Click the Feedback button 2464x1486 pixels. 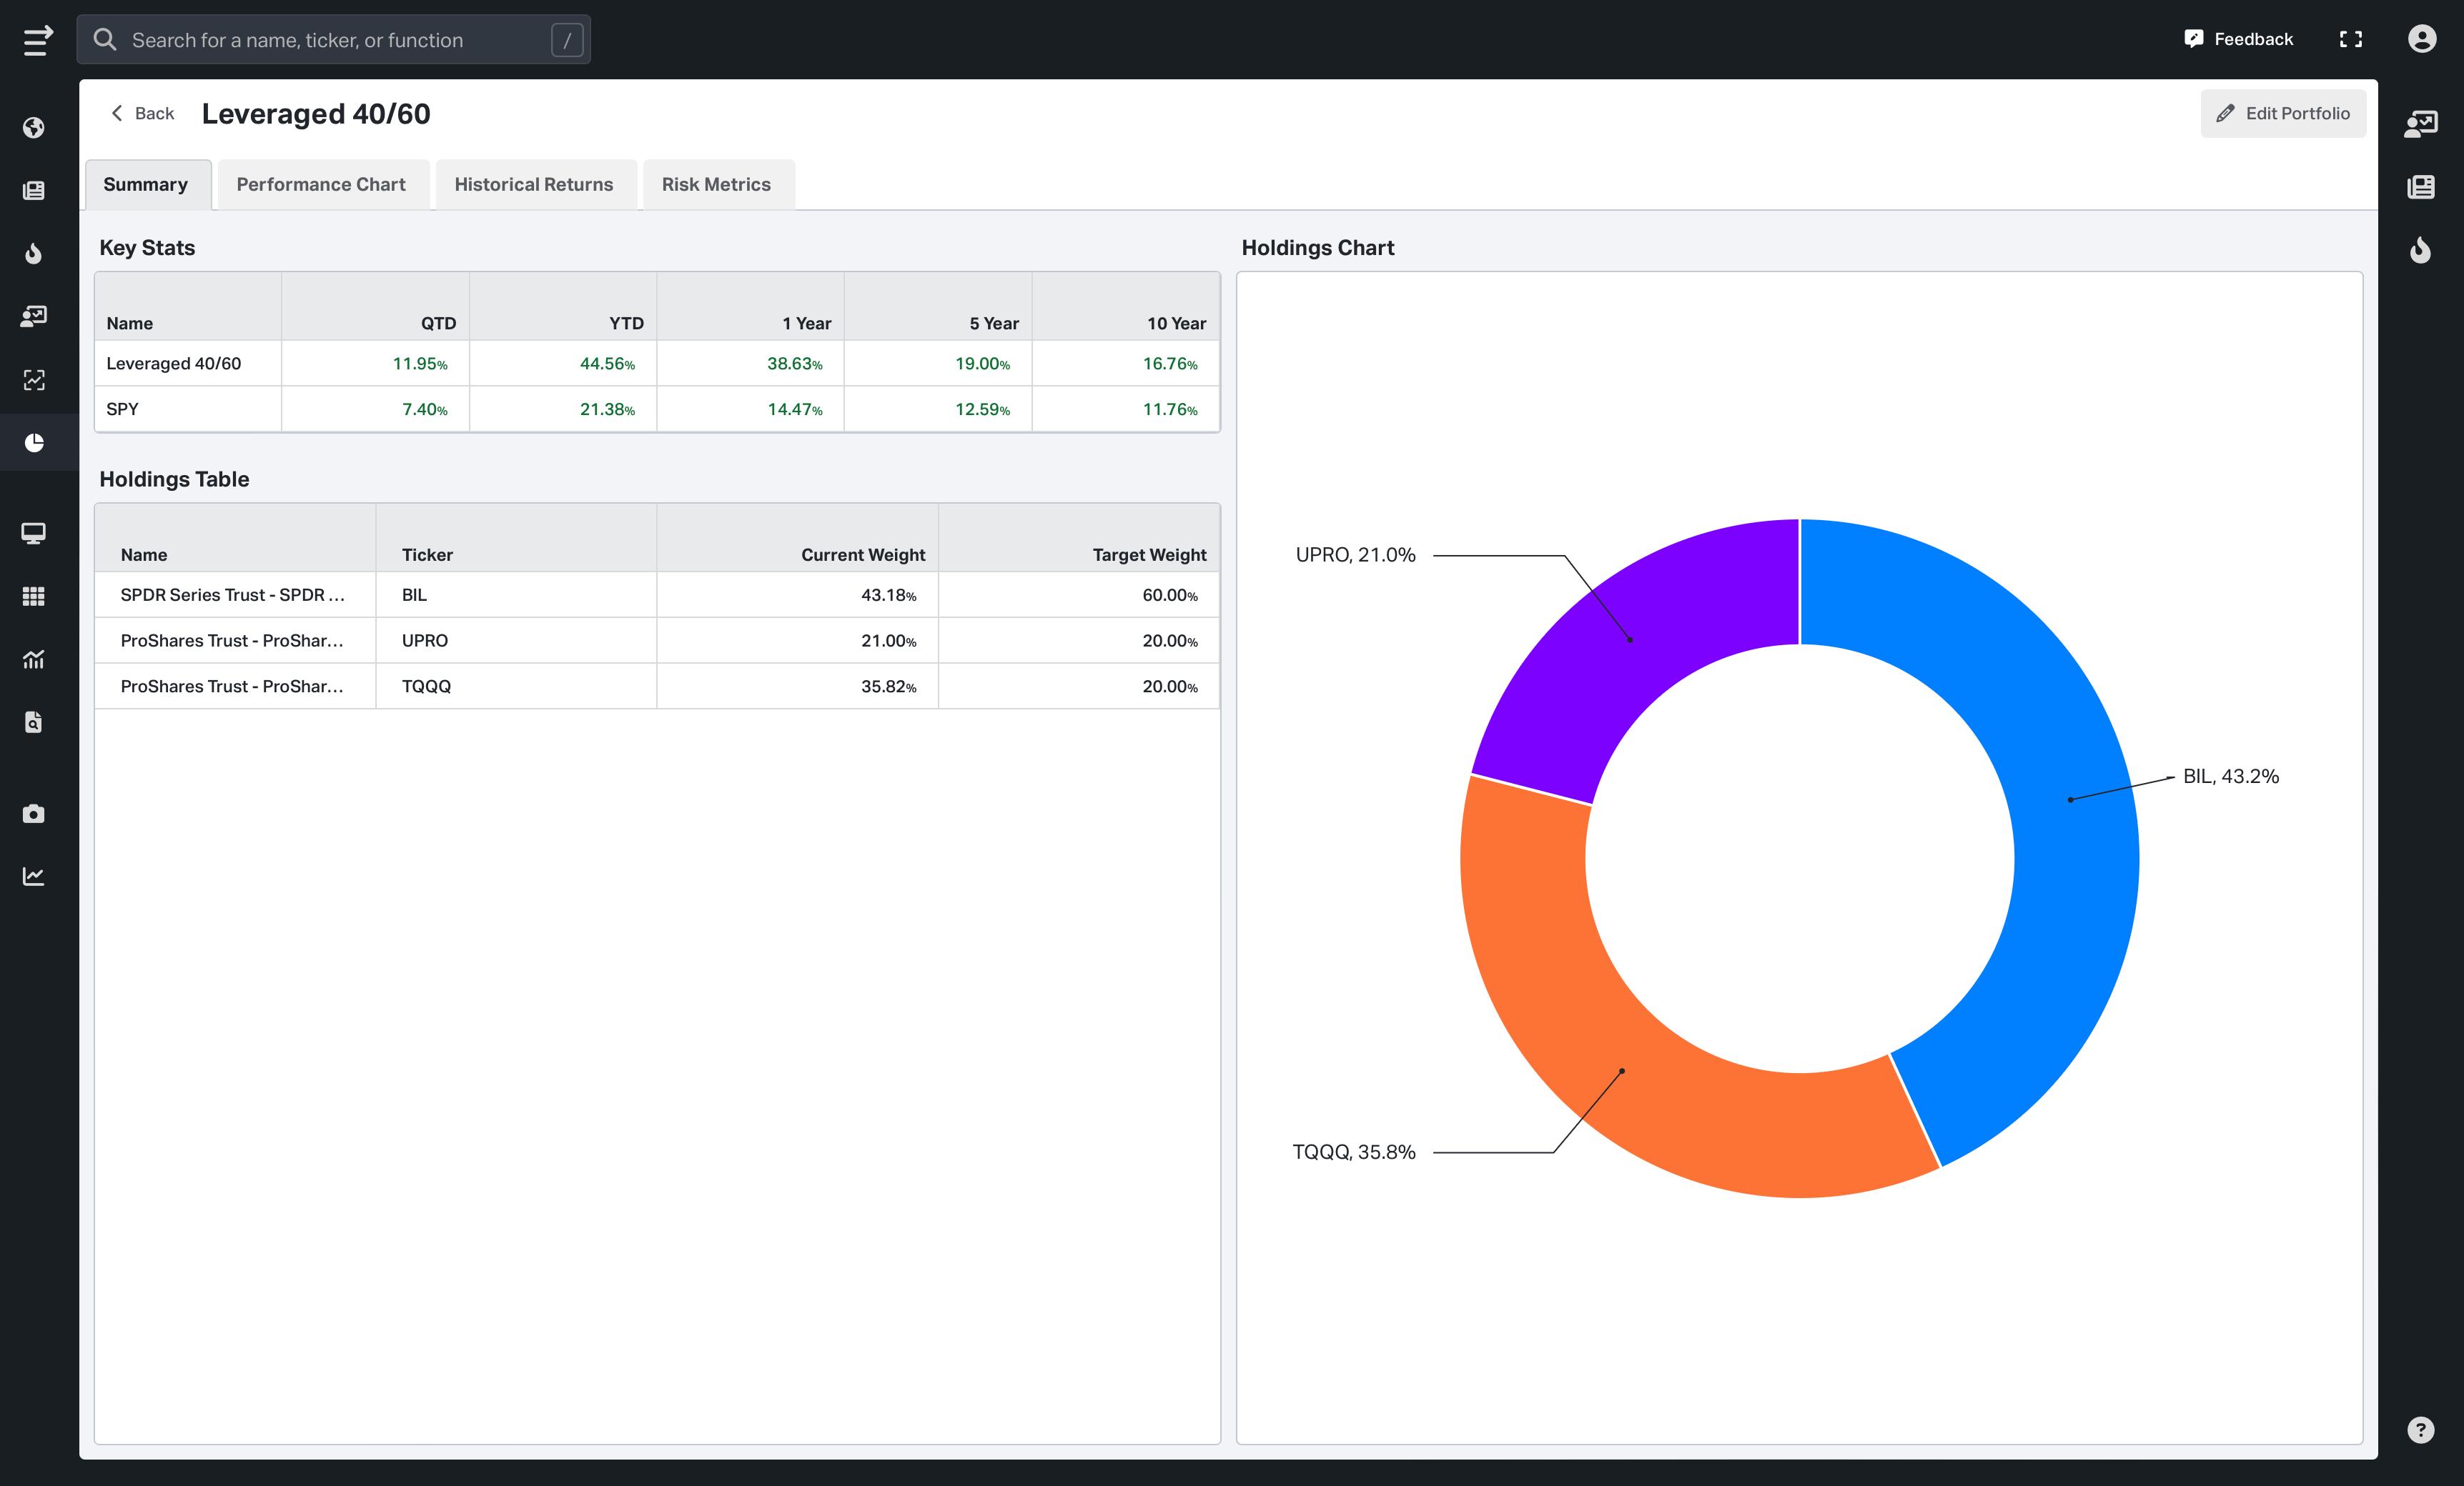coord(2238,39)
